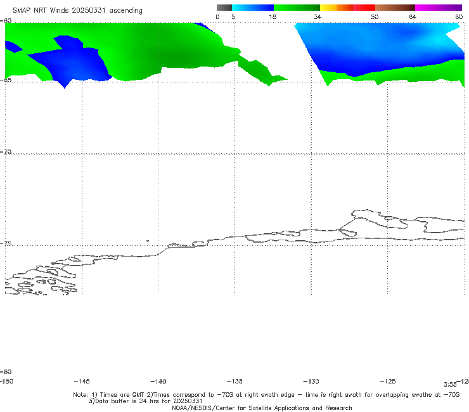Click the color bar label '5'
The image size is (469, 412).
point(233,17)
